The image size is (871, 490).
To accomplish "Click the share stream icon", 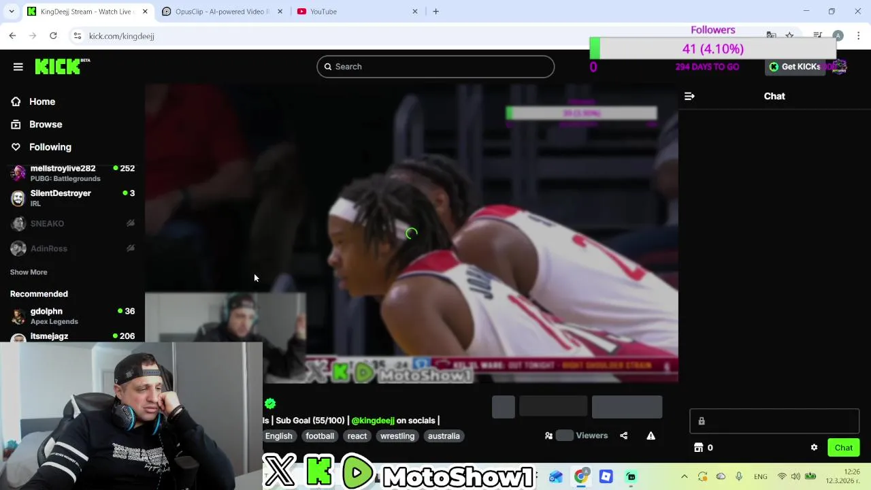I will [624, 436].
